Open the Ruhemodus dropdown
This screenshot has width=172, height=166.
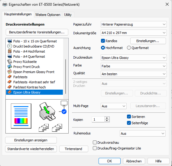click(x=143, y=133)
